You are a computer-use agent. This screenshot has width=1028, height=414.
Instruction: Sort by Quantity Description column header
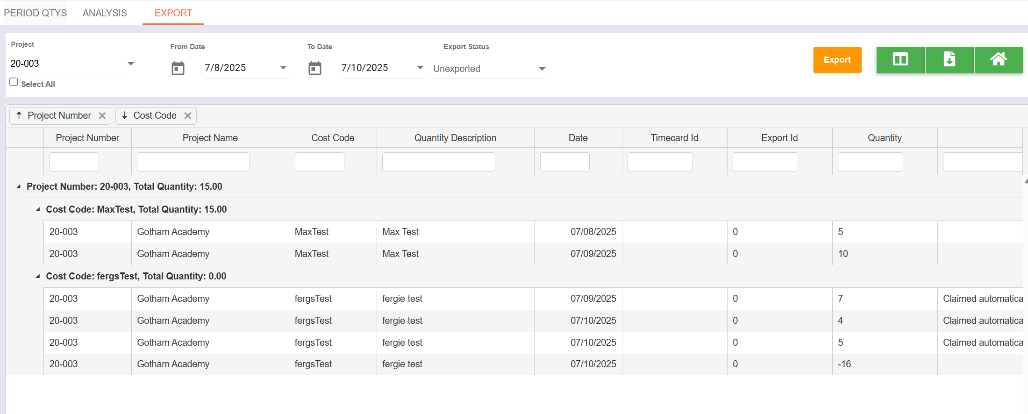coord(456,138)
